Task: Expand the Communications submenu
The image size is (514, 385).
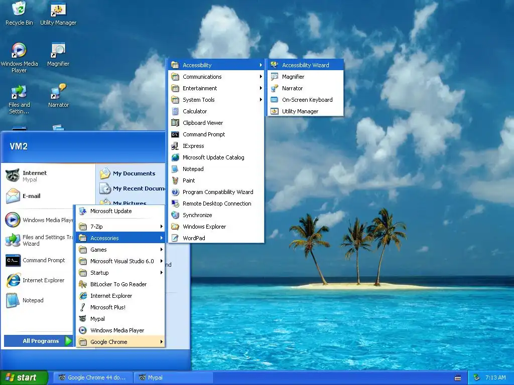Action: point(216,77)
